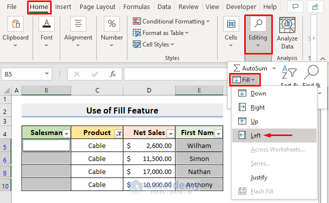Click the Number format percent icon
The width and height of the screenshot is (329, 203).
point(111,24)
